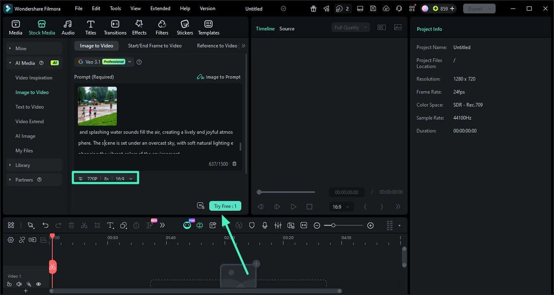Expand the Partners section
The image size is (554, 295).
coord(34,180)
